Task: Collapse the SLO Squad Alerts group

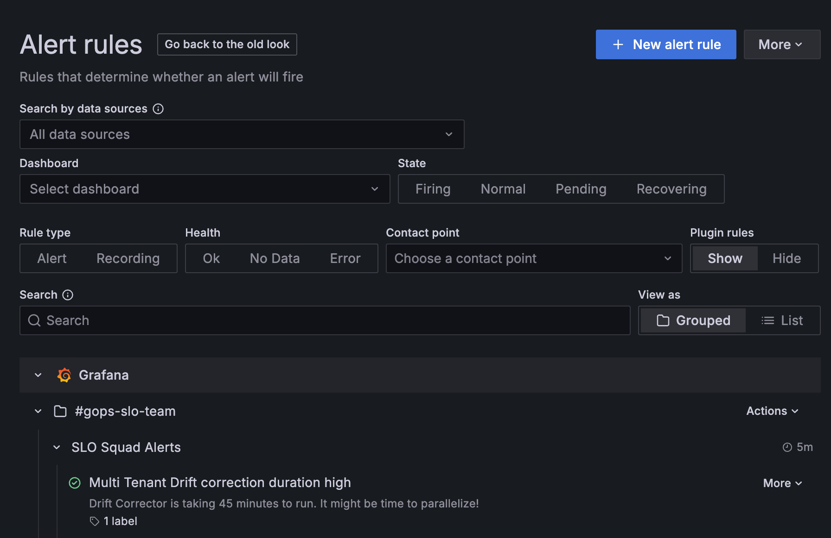Action: pos(57,447)
